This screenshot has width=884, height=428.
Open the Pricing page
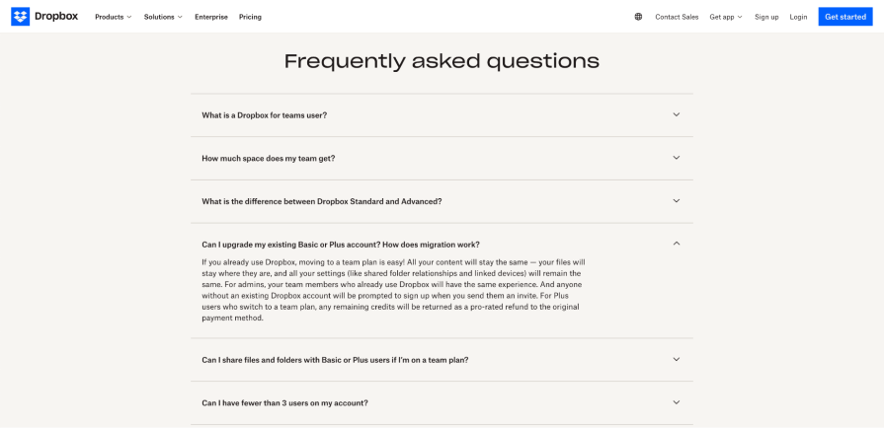[250, 17]
